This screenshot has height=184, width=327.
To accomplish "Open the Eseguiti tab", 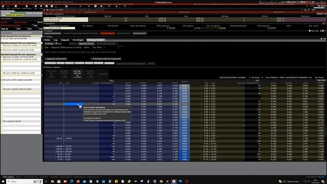I will 65,40.
